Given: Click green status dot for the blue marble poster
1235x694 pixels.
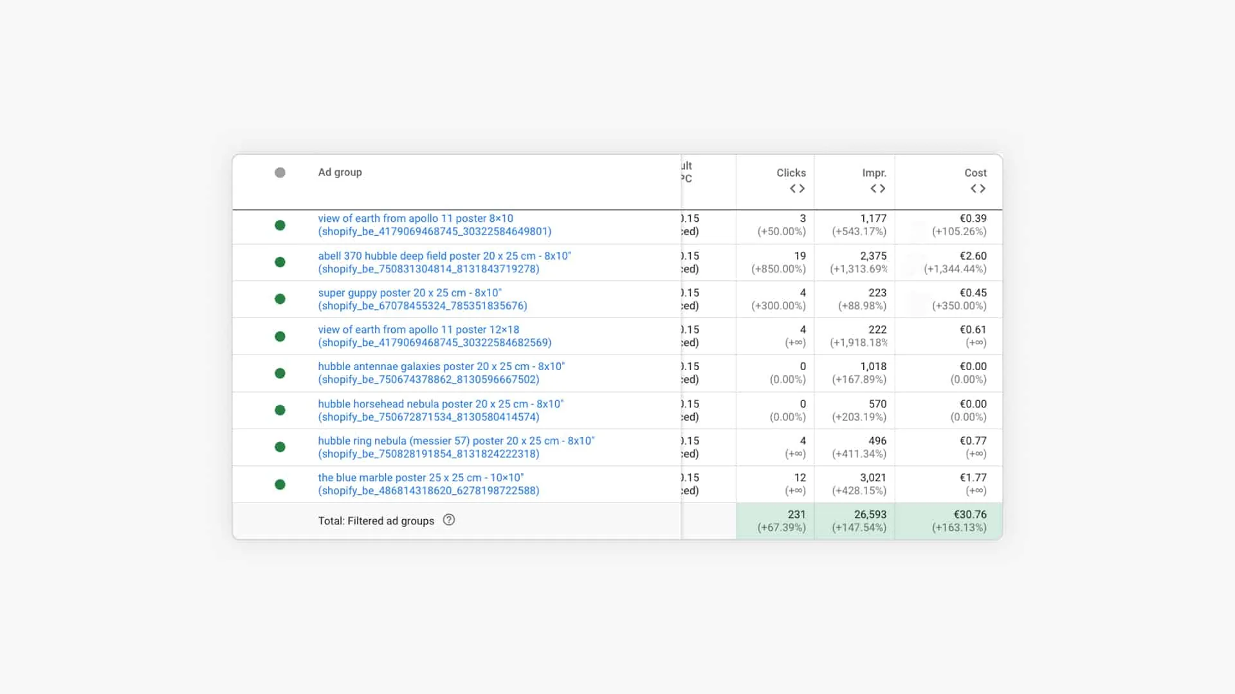Looking at the screenshot, I should (280, 485).
